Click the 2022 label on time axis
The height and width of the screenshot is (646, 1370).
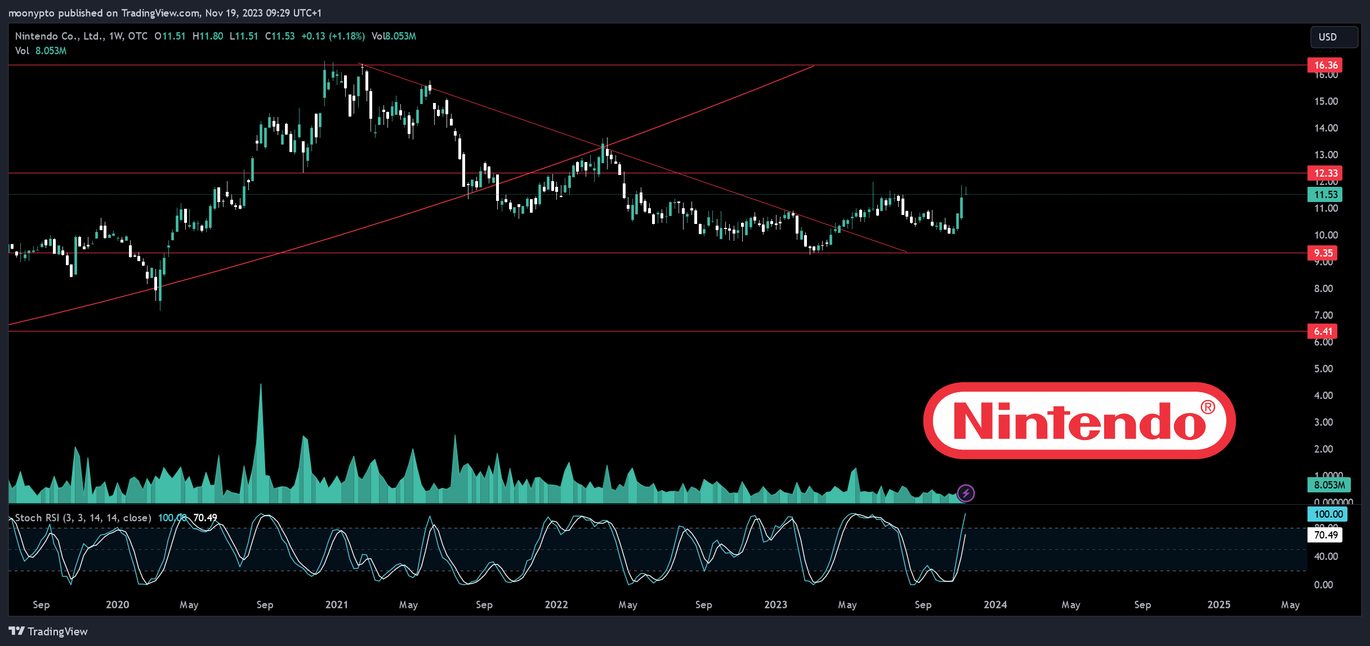tap(556, 605)
